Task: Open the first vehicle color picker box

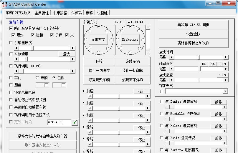Action: pos(43,85)
